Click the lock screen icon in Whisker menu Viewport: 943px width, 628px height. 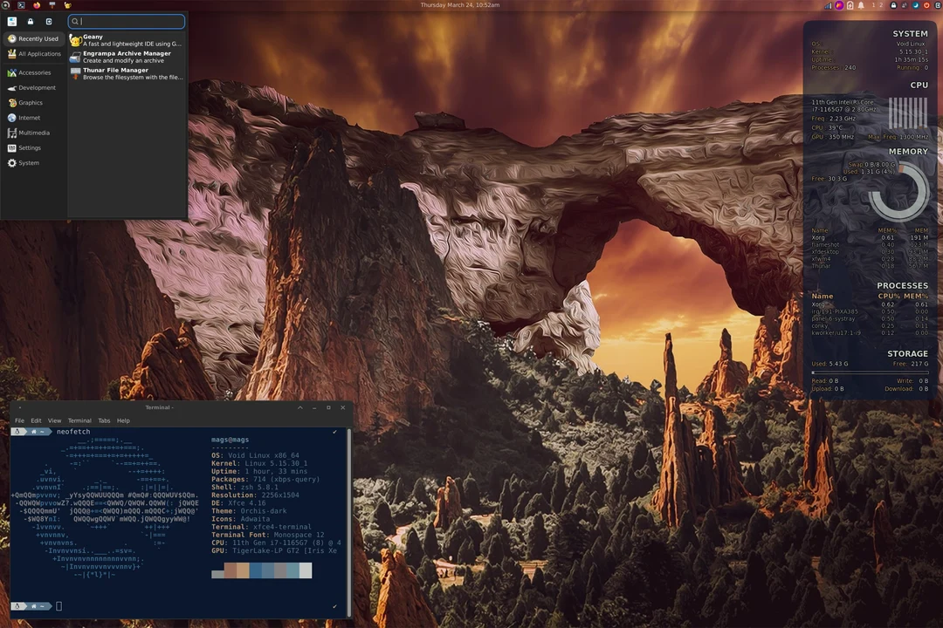(31, 21)
